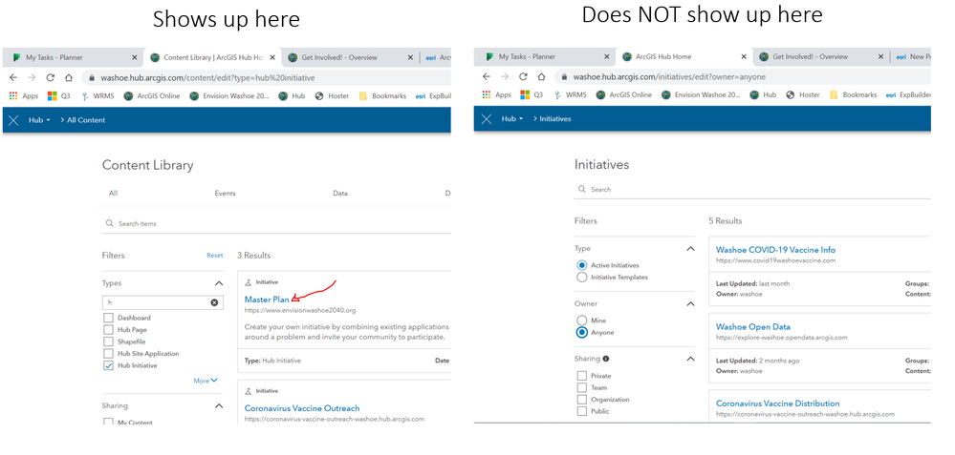Switch to the All tab in Content Library
The width and height of the screenshot is (955, 455).
coord(113,194)
